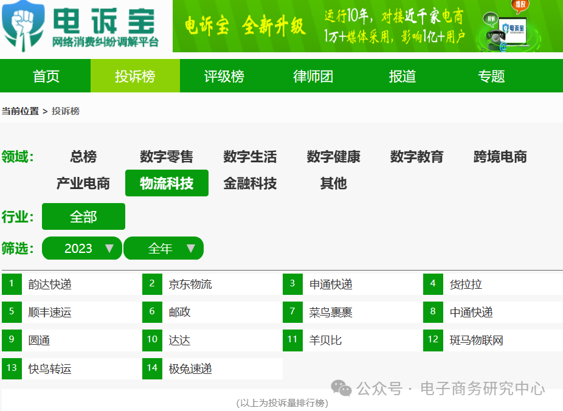
Task: Open the 顺丰速运 complaint entry
Action: pos(51,312)
